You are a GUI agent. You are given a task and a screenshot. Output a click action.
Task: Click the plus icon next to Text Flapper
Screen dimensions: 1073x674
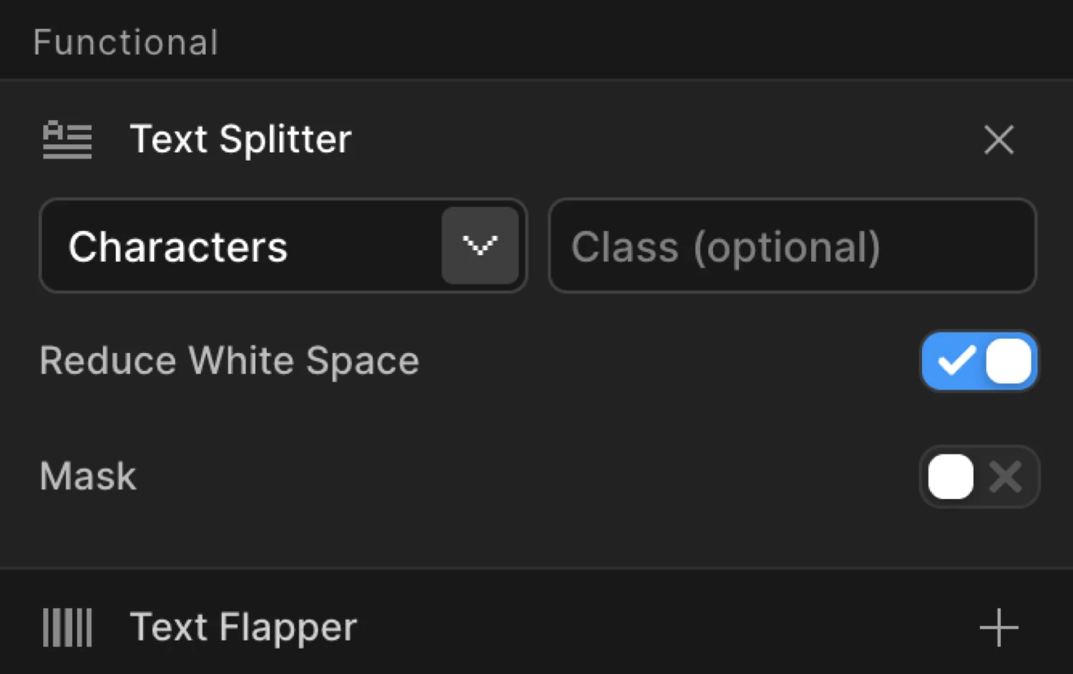tap(999, 627)
